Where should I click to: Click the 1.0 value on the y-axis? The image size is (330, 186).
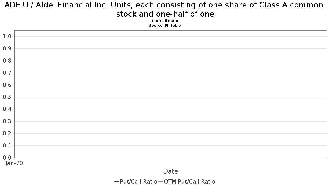(x=7, y=36)
